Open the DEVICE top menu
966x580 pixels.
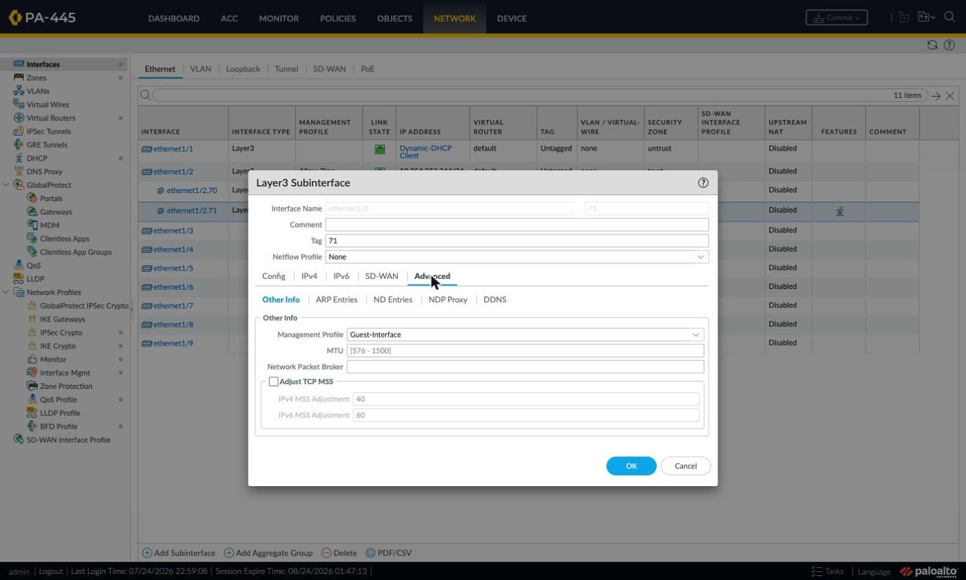pyautogui.click(x=511, y=18)
